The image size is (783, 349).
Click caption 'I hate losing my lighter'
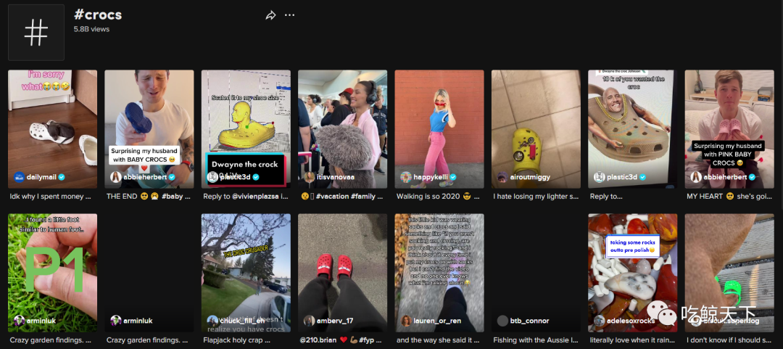coord(536,197)
